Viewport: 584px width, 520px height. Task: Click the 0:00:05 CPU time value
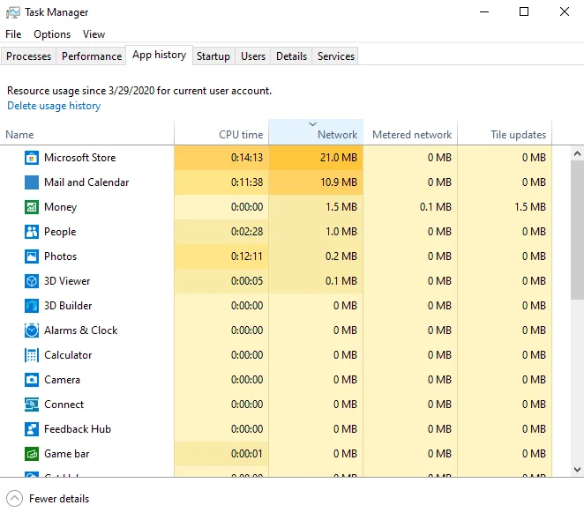[x=246, y=281]
